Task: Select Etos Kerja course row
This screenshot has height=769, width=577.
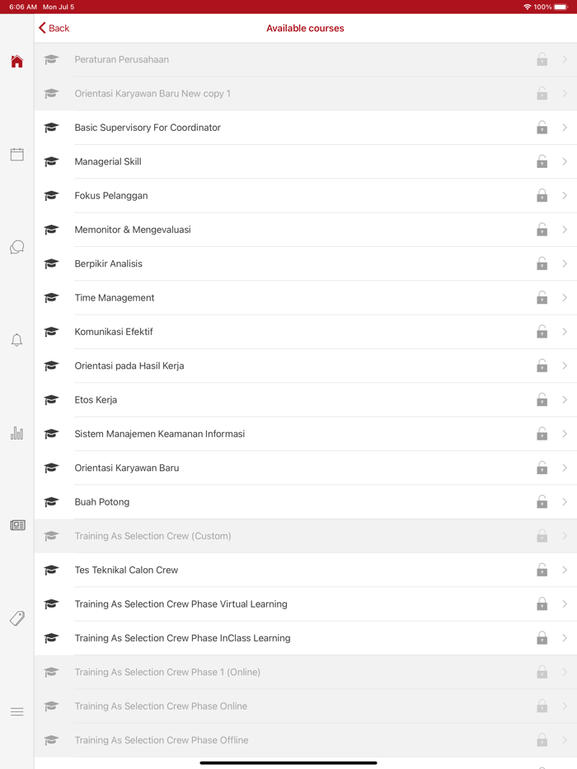Action: click(x=96, y=400)
